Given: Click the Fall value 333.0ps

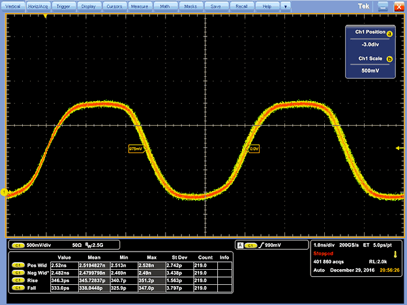Looking at the screenshot, I should tap(65, 288).
